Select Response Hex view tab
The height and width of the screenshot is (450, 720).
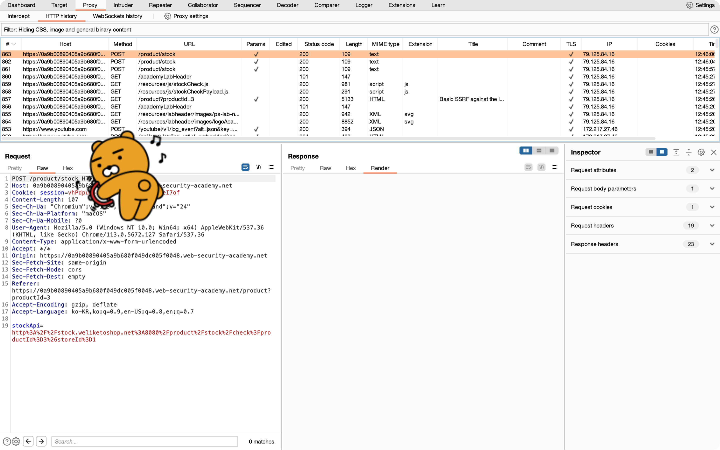[351, 168]
